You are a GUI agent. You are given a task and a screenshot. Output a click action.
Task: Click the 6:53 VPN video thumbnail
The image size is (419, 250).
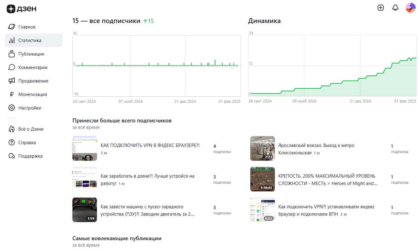[x=262, y=209]
